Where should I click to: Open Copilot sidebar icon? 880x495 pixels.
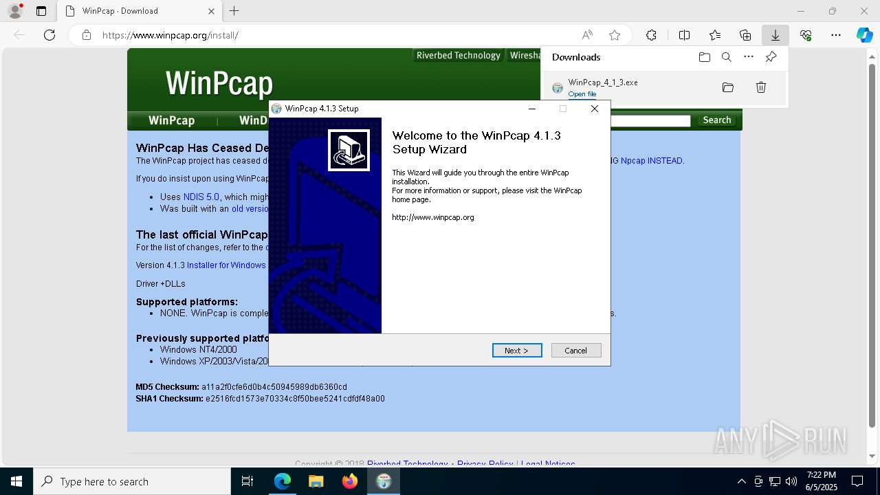click(x=864, y=35)
